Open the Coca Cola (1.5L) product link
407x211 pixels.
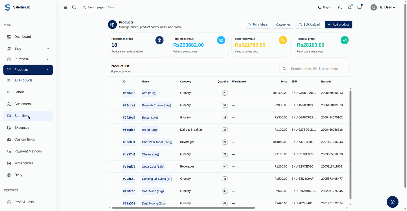click(x=153, y=167)
